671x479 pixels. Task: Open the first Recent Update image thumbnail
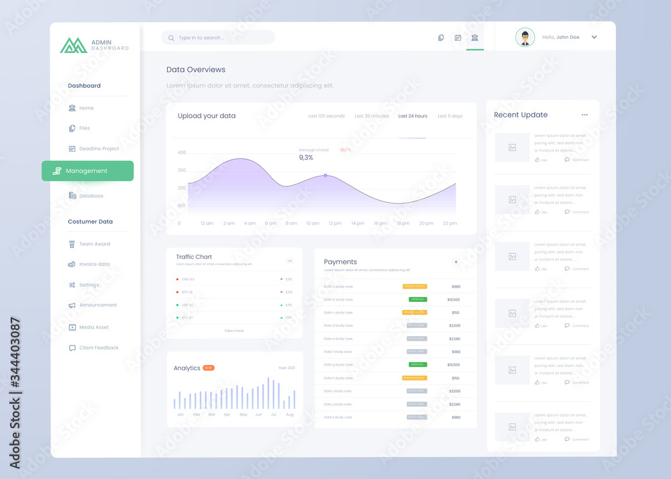click(512, 148)
